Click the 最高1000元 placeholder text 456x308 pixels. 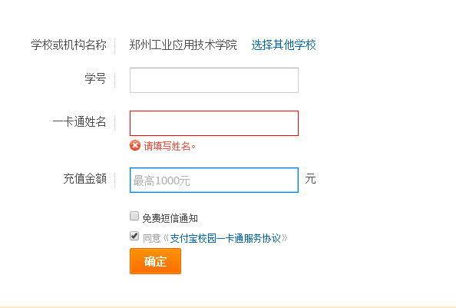point(161,181)
